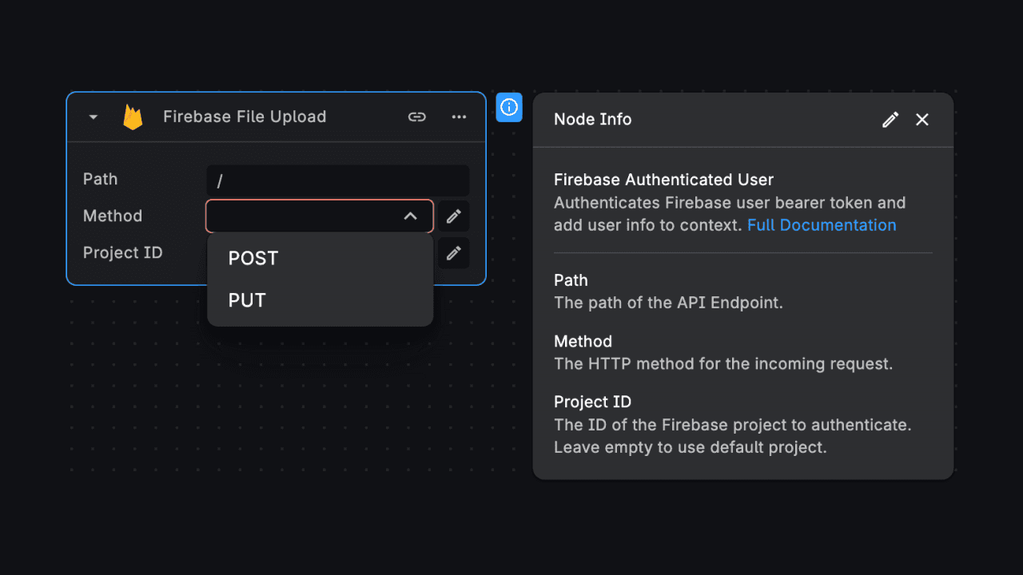Image resolution: width=1023 pixels, height=575 pixels.
Task: Open the Full Documentation link
Action: pos(821,225)
